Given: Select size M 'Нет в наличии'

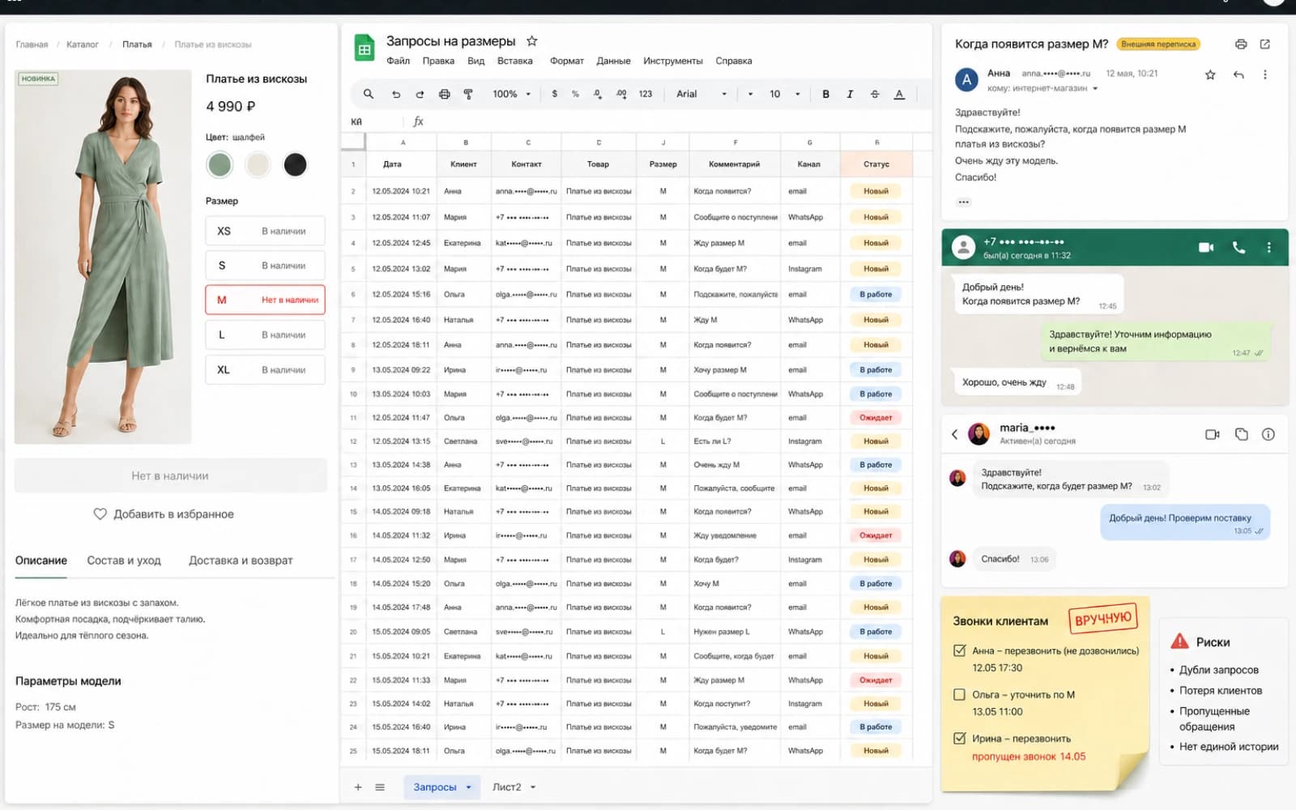Looking at the screenshot, I should [265, 300].
